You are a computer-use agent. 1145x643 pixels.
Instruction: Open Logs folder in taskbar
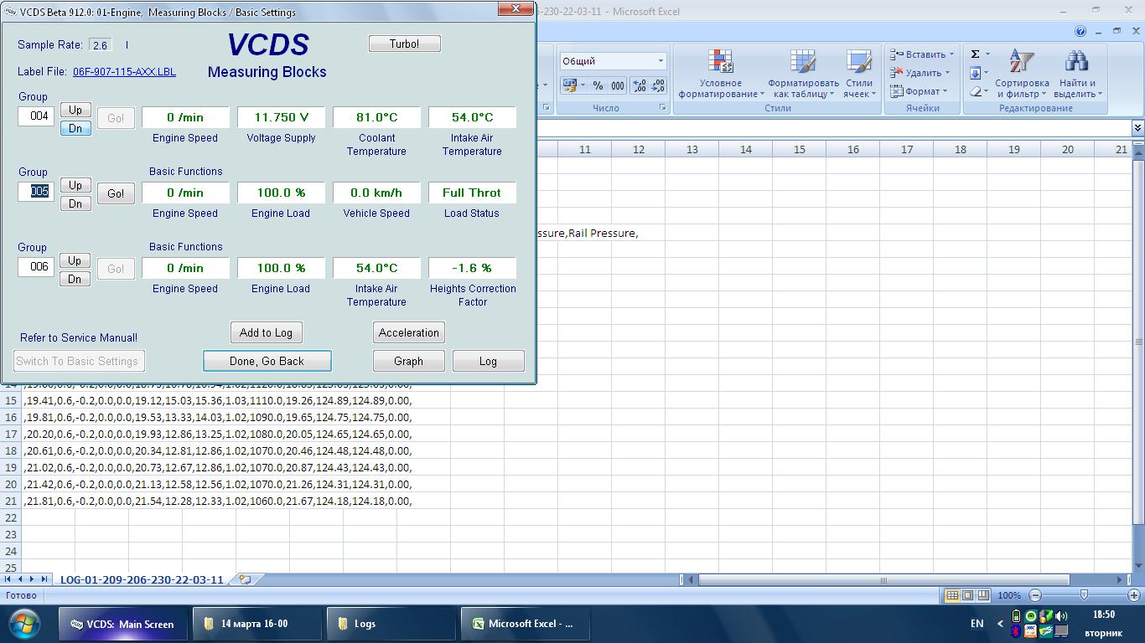point(391,624)
